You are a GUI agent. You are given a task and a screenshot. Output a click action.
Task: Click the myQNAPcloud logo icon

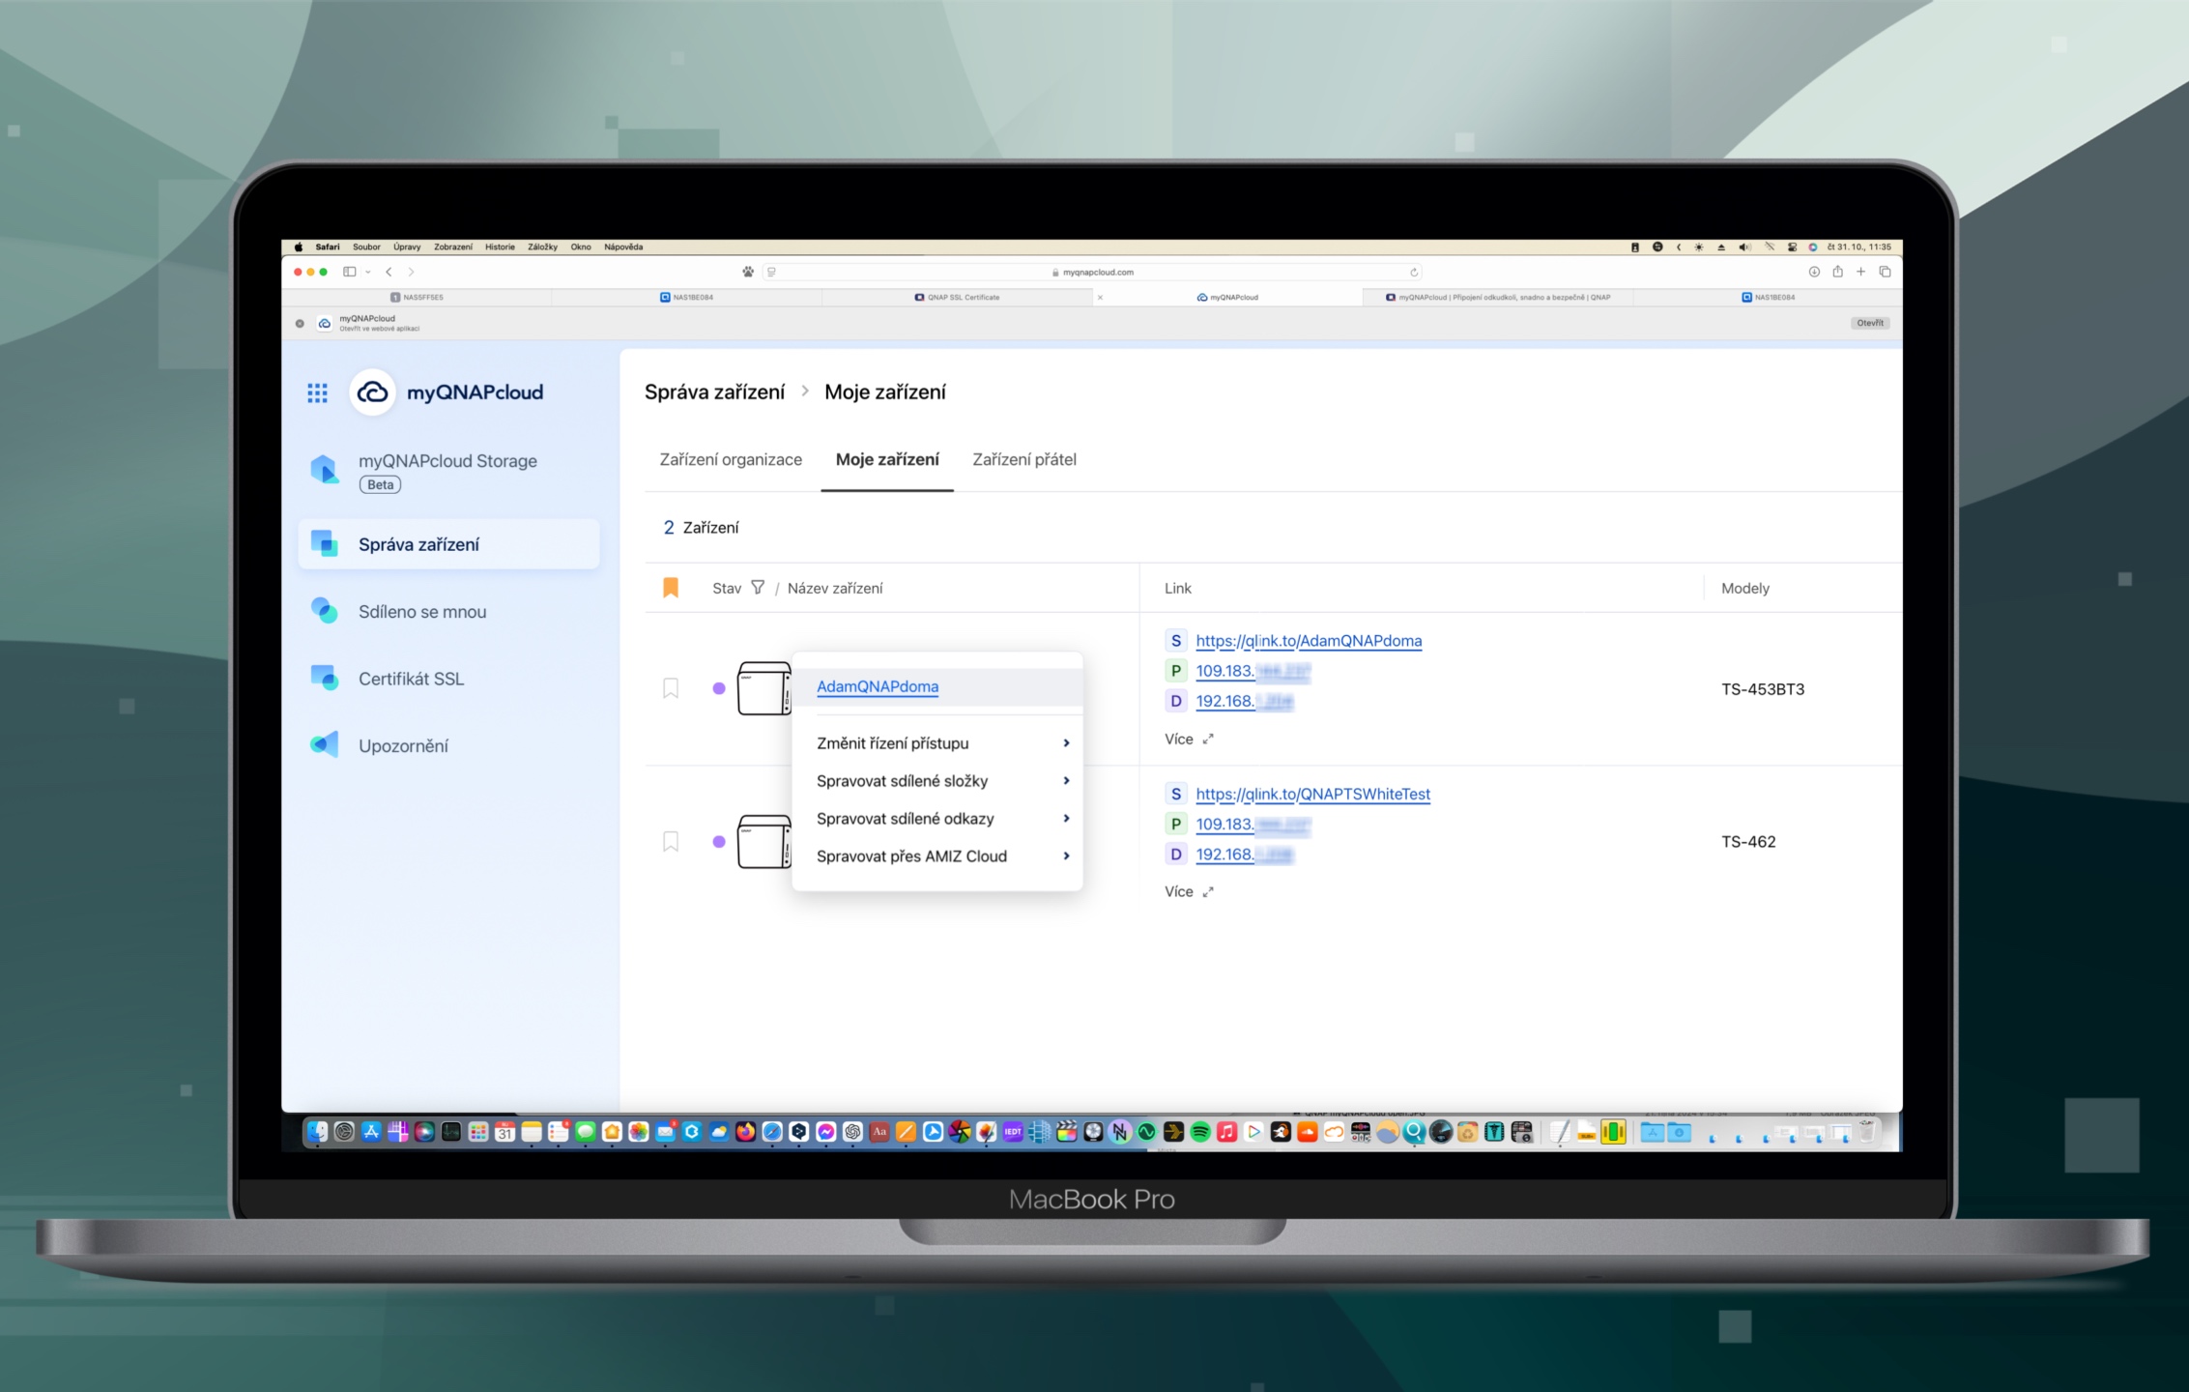(372, 392)
